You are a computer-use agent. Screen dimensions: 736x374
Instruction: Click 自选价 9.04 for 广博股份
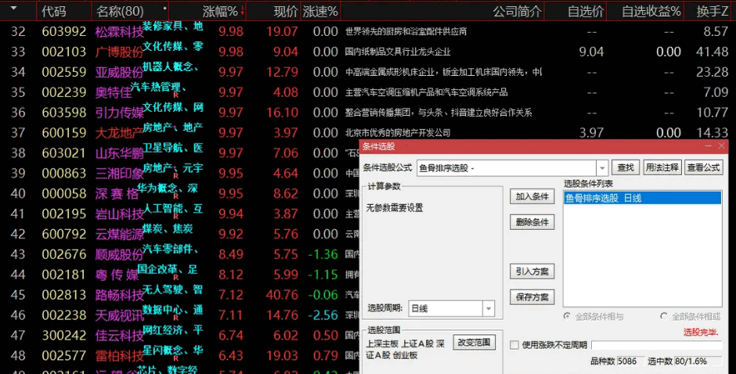coord(591,52)
